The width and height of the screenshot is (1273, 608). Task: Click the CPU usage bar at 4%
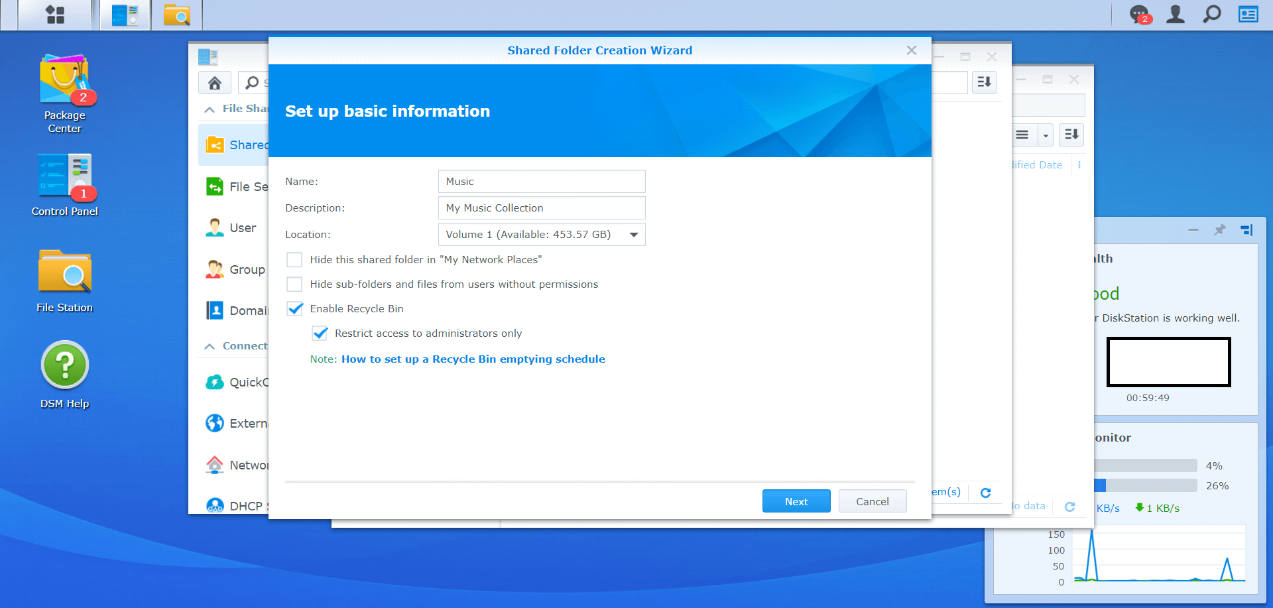tap(1146, 465)
